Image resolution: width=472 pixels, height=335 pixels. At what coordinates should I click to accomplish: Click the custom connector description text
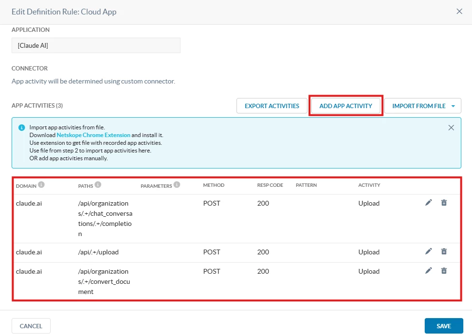(x=93, y=81)
